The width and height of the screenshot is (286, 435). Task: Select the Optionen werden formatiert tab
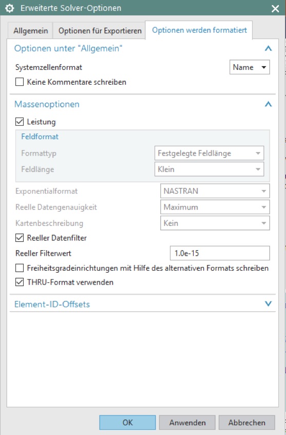199,30
